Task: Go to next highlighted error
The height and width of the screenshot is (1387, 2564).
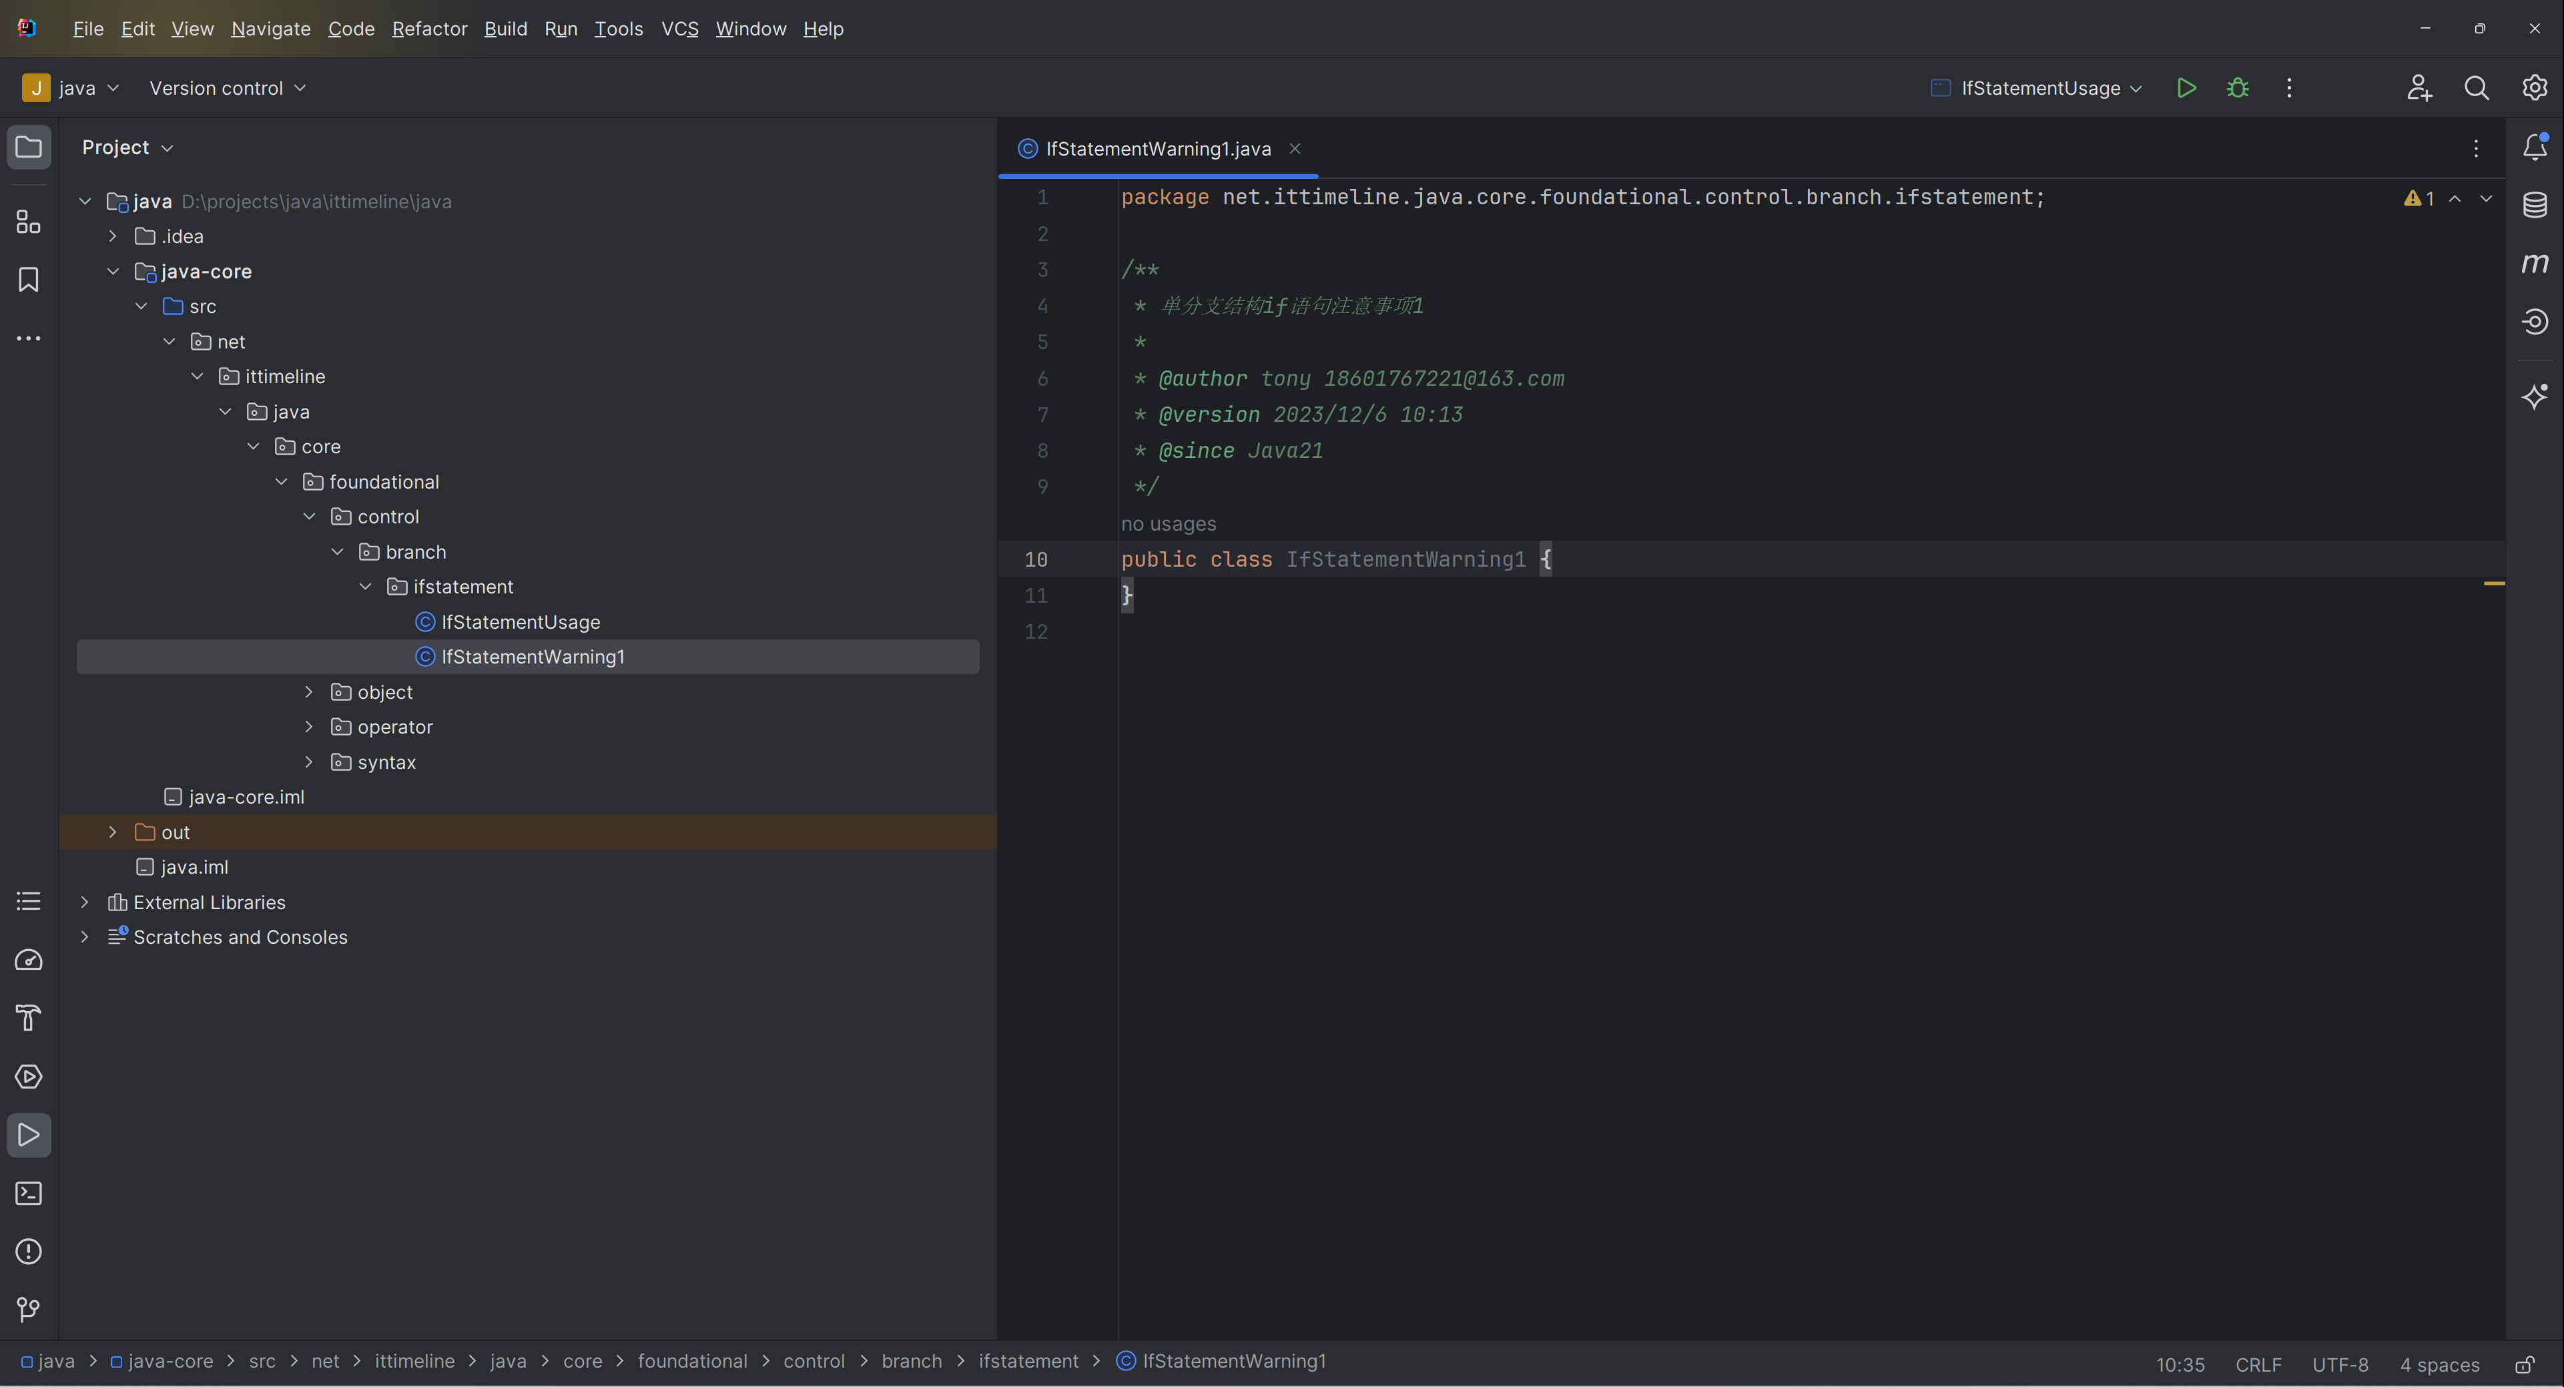Action: point(2487,198)
